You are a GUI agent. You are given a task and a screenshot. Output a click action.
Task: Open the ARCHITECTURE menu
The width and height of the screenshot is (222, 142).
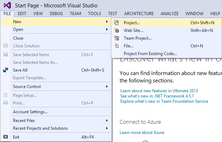pyautogui.click(x=139, y=14)
